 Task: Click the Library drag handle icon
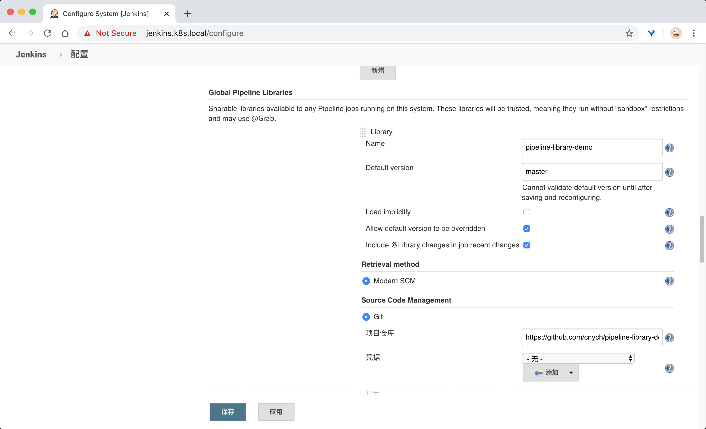(363, 132)
